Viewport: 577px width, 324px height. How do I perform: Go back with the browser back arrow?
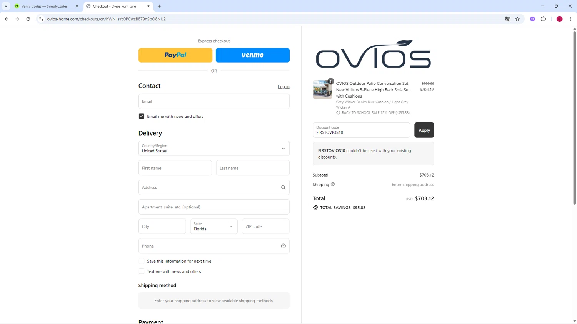point(7,19)
